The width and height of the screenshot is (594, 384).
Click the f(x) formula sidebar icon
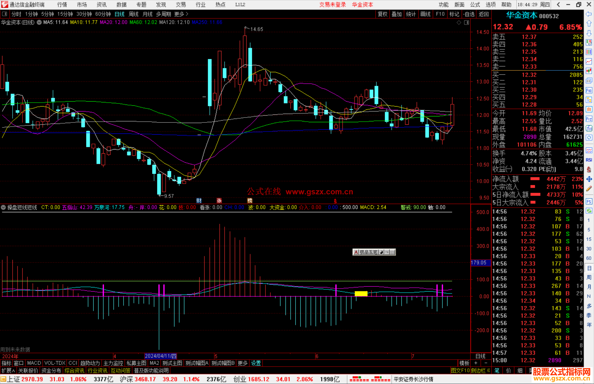coord(589,128)
